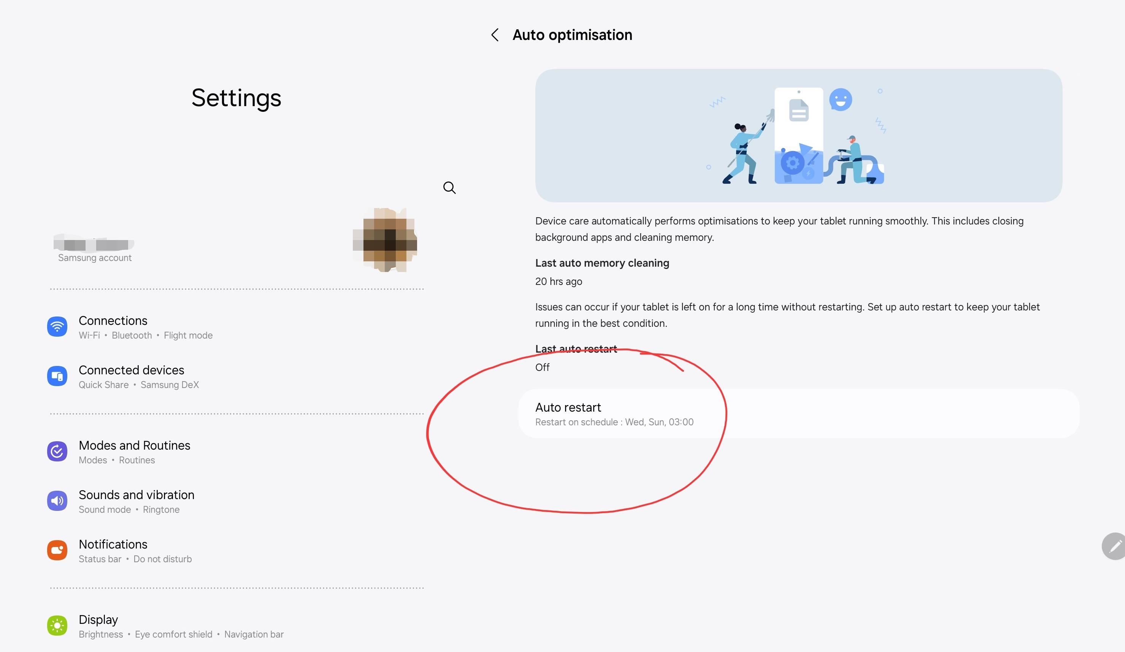Image resolution: width=1125 pixels, height=652 pixels.
Task: Click the Sounds and vibration speaker icon
Action: 57,501
